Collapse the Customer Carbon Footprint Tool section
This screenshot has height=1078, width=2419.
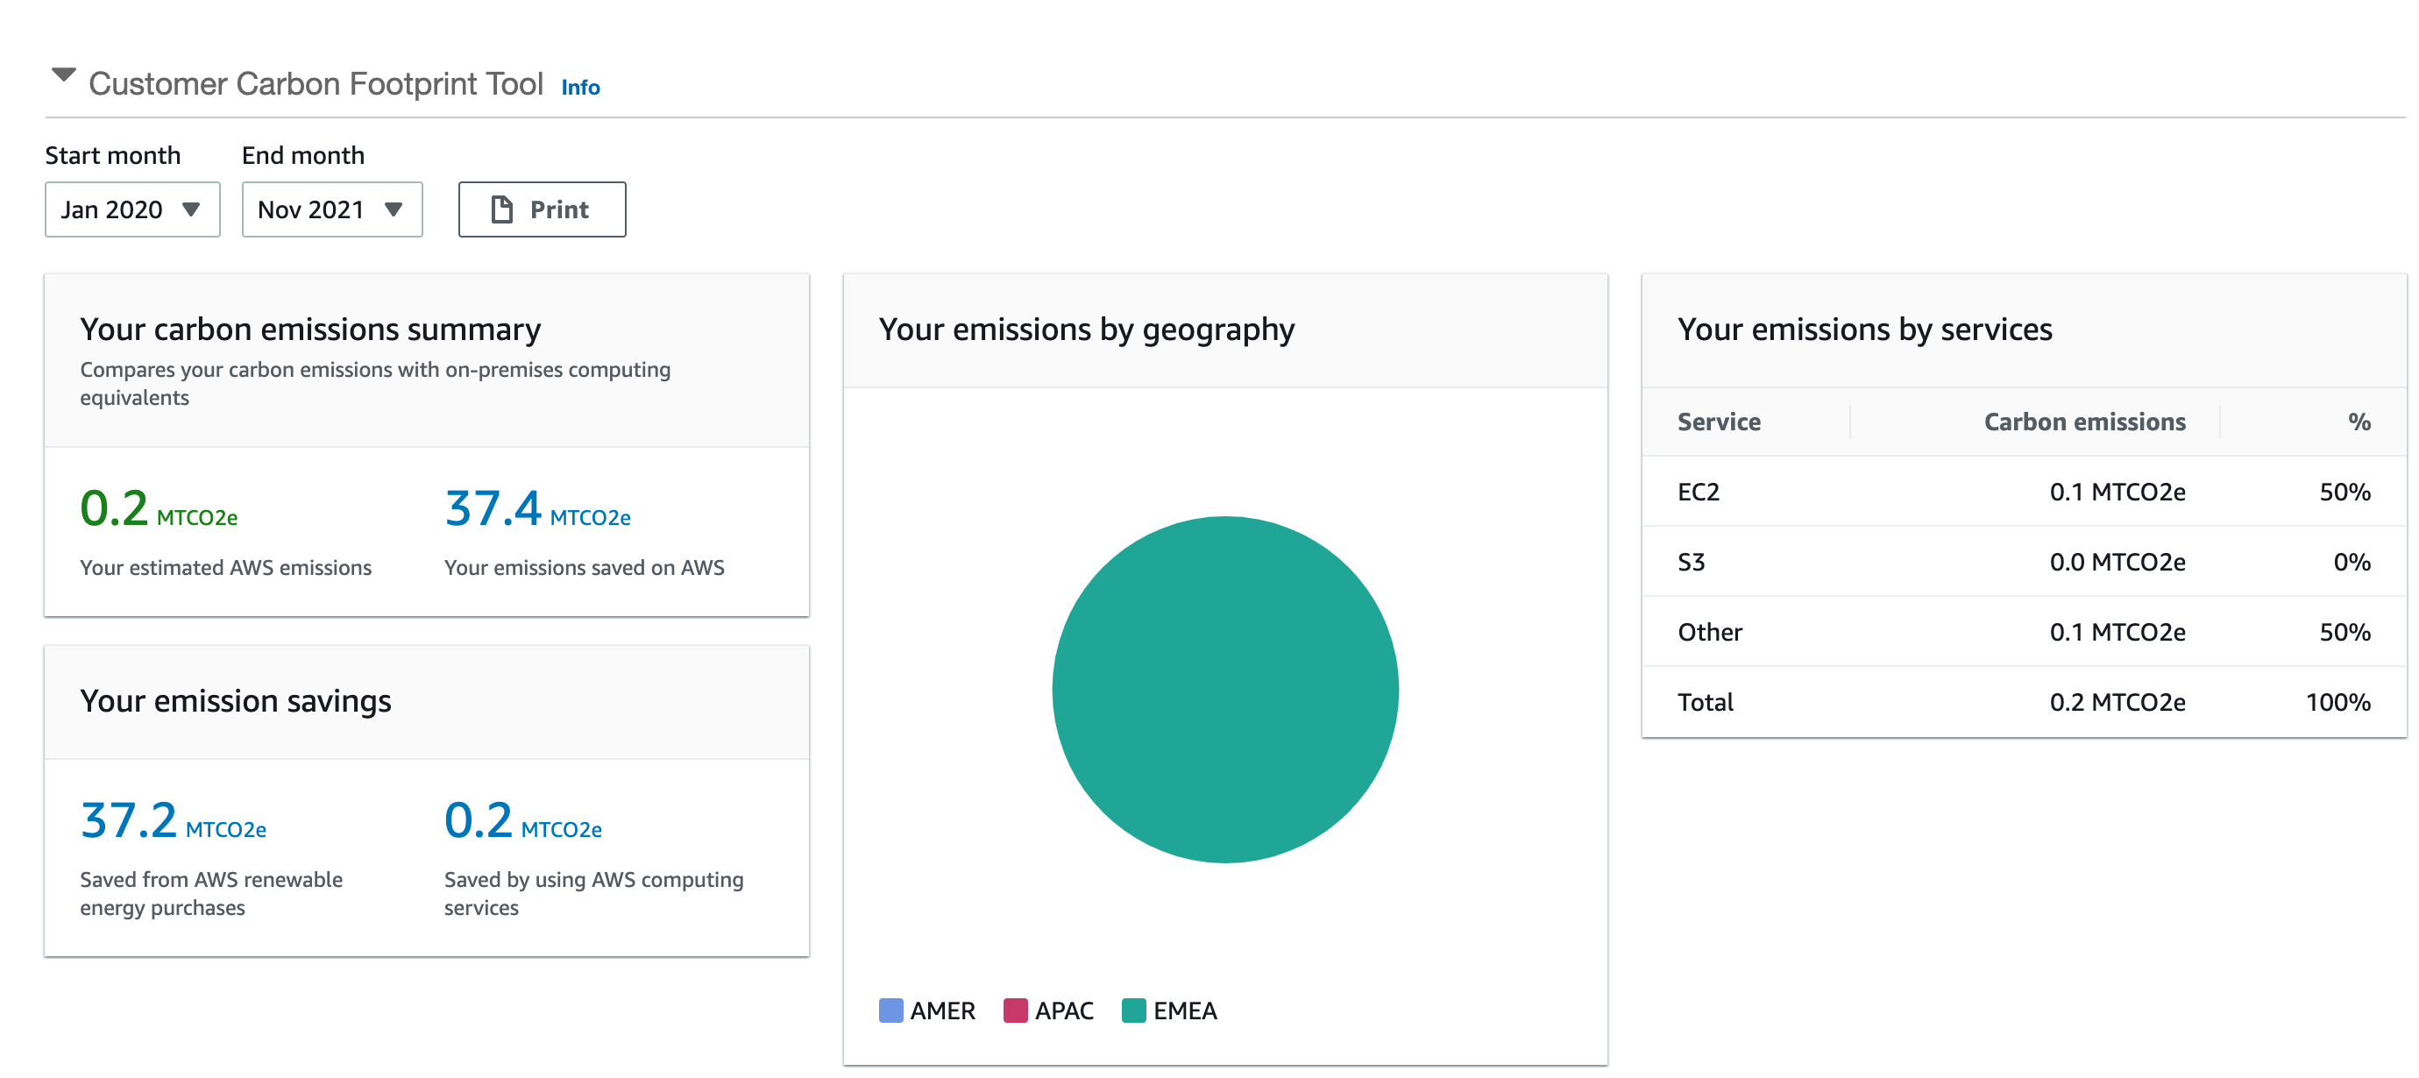tap(63, 75)
